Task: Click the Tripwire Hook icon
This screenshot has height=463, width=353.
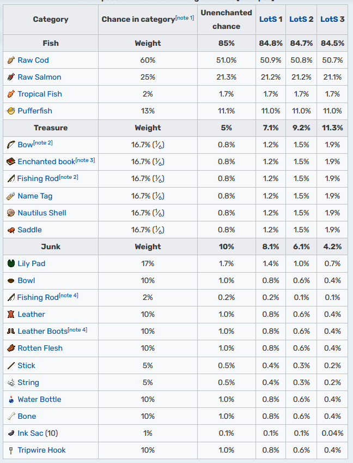Action: click(x=11, y=450)
